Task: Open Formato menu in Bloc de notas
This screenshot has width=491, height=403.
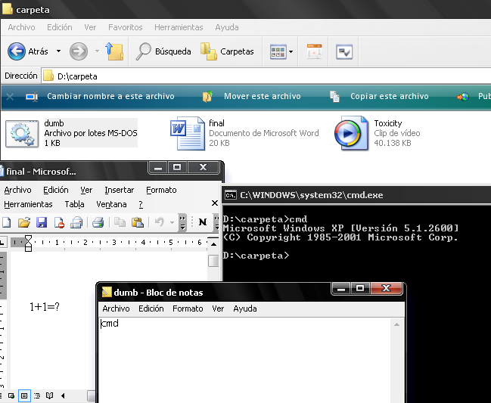Action: tap(188, 308)
